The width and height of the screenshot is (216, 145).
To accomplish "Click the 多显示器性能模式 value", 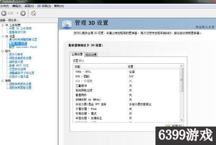I will click(140, 104).
